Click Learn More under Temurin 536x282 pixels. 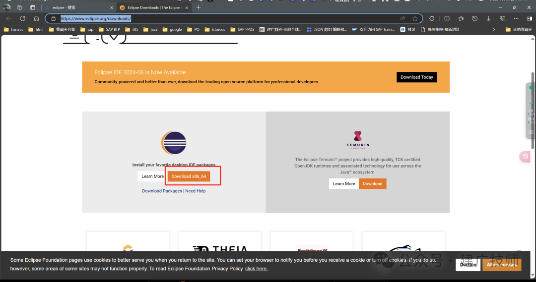tap(344, 184)
